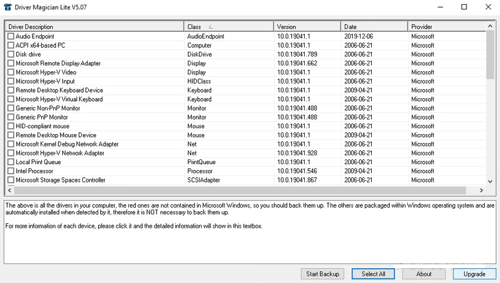Click version 10.0.19041.546 cell
The height and width of the screenshot is (283, 500).
(x=297, y=171)
